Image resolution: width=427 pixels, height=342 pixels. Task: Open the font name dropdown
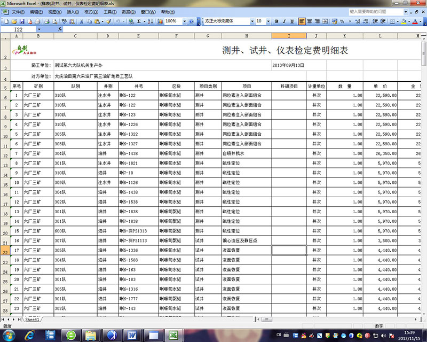click(252, 21)
